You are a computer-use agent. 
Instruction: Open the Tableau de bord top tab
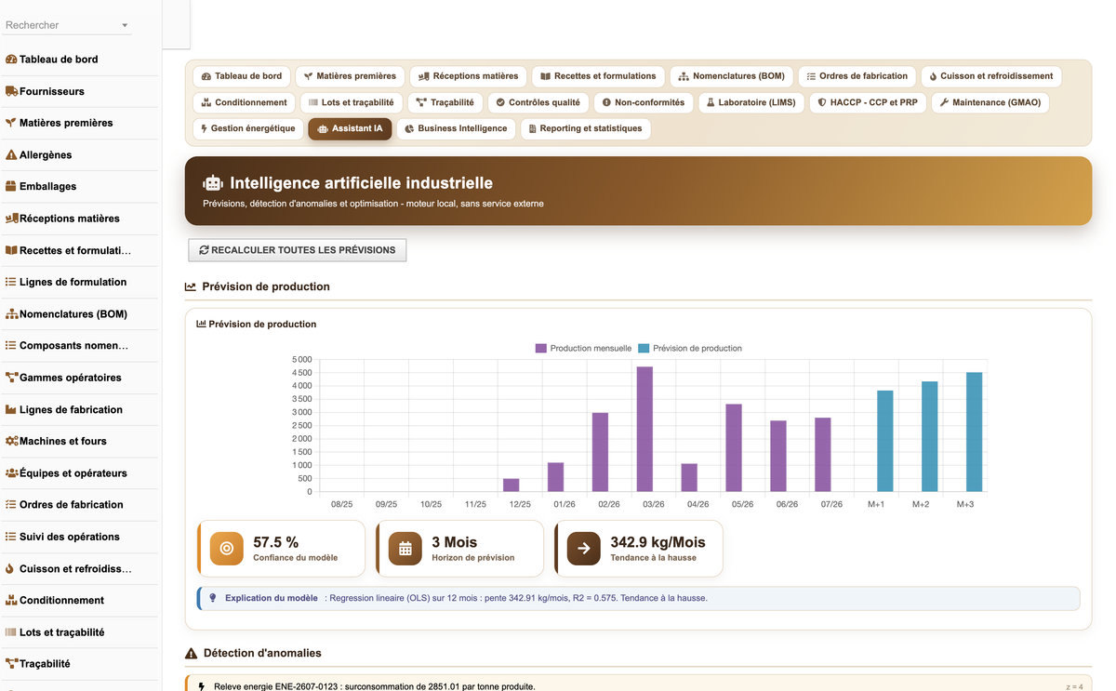[242, 76]
